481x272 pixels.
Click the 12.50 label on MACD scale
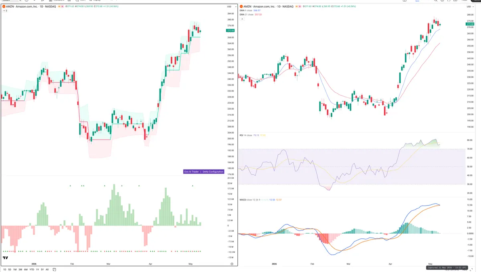click(470, 205)
